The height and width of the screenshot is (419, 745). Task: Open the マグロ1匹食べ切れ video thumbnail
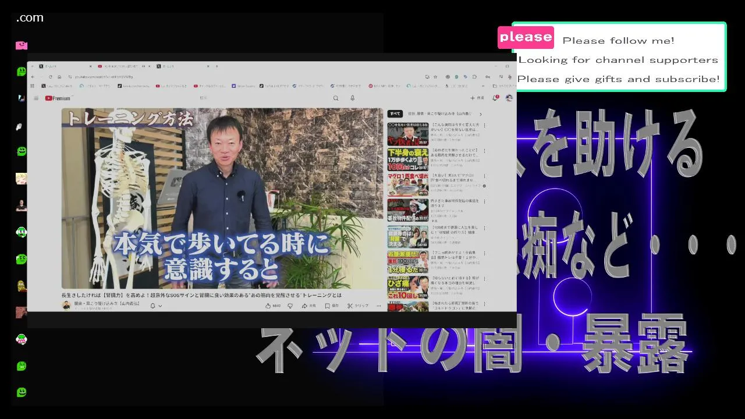[x=408, y=184]
